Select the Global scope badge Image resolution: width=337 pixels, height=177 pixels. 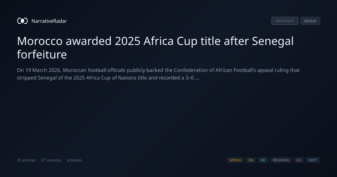310,21
